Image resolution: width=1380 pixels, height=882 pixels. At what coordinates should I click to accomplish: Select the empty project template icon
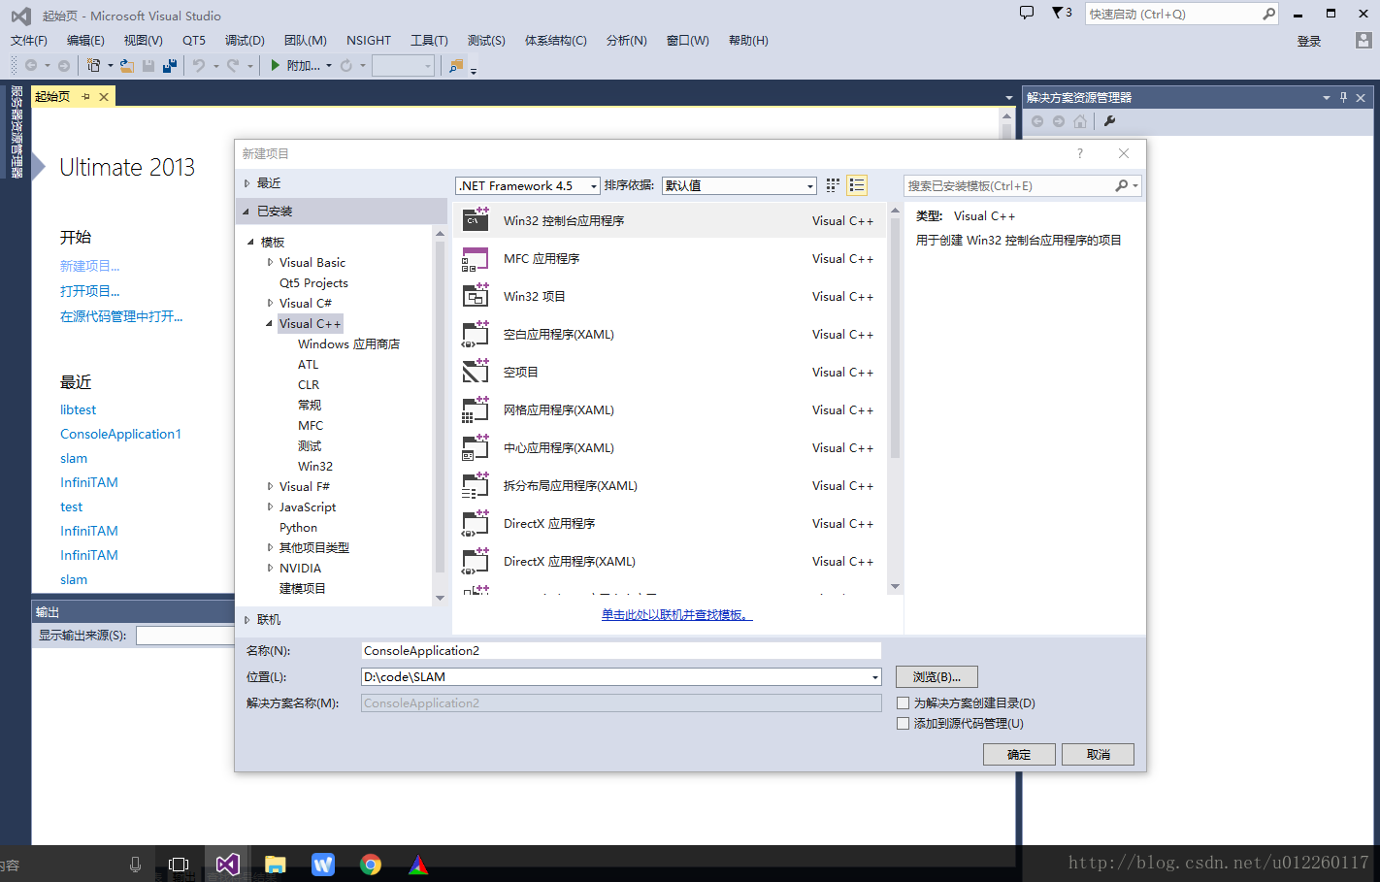(476, 372)
